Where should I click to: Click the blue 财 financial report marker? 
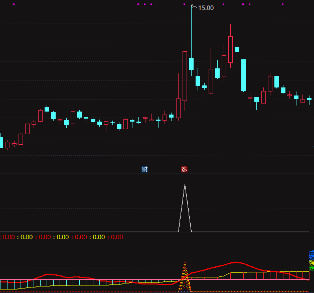pos(144,169)
